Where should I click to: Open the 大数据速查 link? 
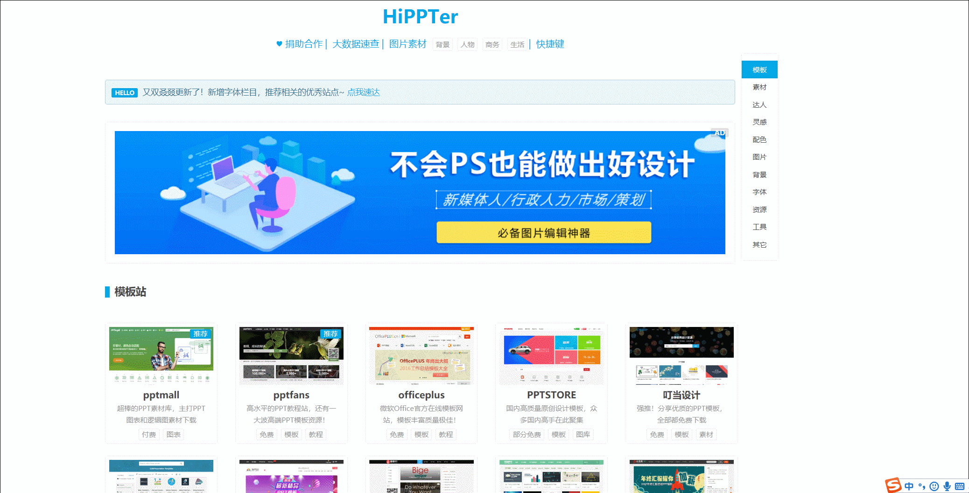click(x=356, y=44)
